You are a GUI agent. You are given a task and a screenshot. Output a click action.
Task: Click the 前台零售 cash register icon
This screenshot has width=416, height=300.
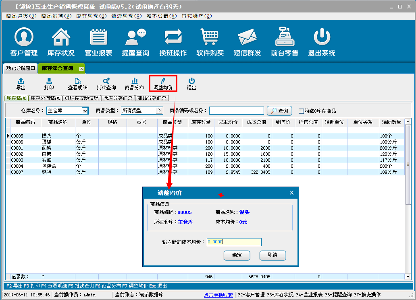[285, 42]
